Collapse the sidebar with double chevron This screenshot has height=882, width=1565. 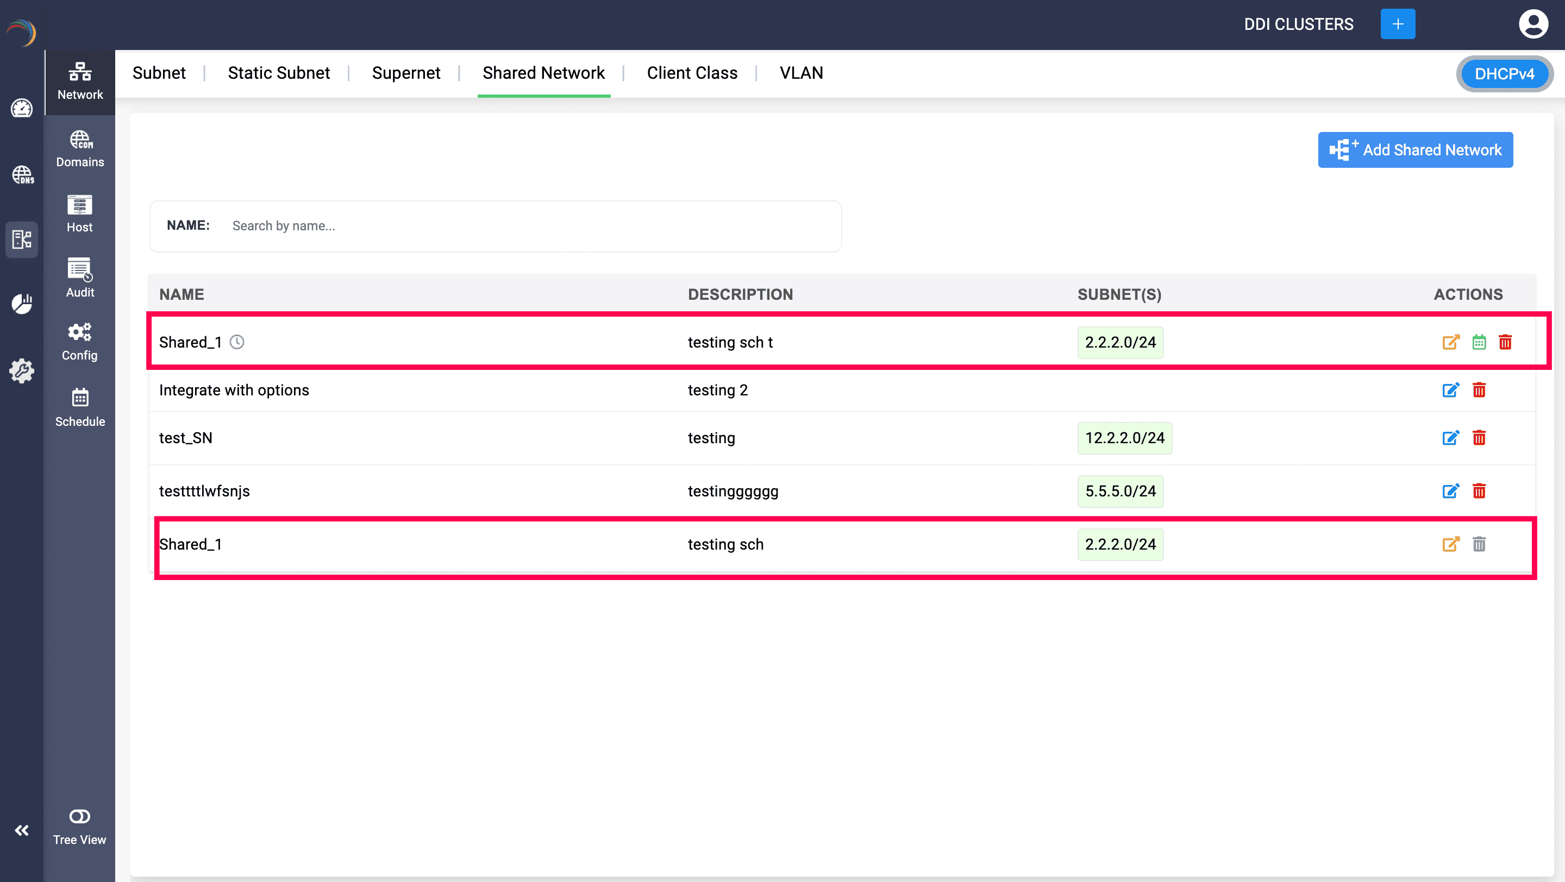pyautogui.click(x=22, y=830)
